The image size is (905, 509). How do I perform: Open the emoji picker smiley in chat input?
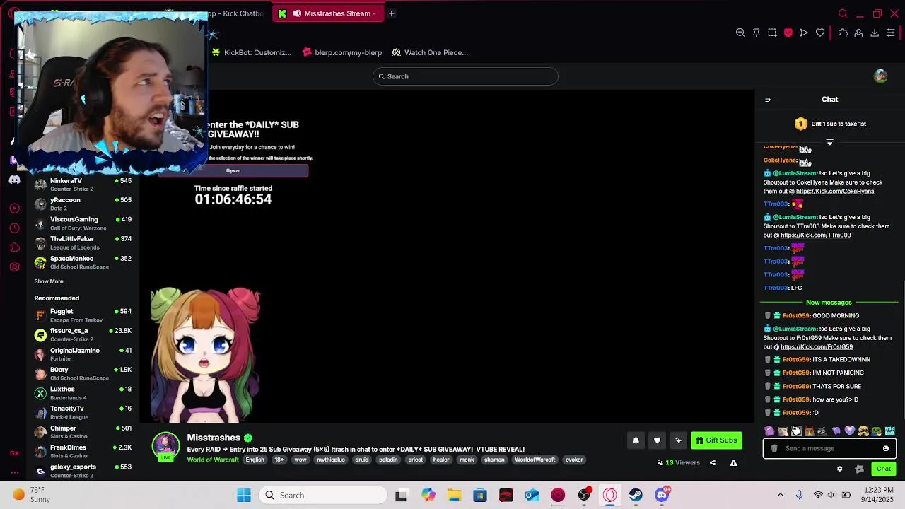886,448
